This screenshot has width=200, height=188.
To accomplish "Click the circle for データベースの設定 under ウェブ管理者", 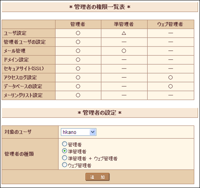I will click(170, 86).
